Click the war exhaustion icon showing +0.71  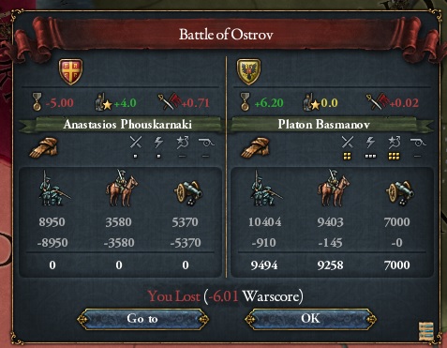click(171, 102)
